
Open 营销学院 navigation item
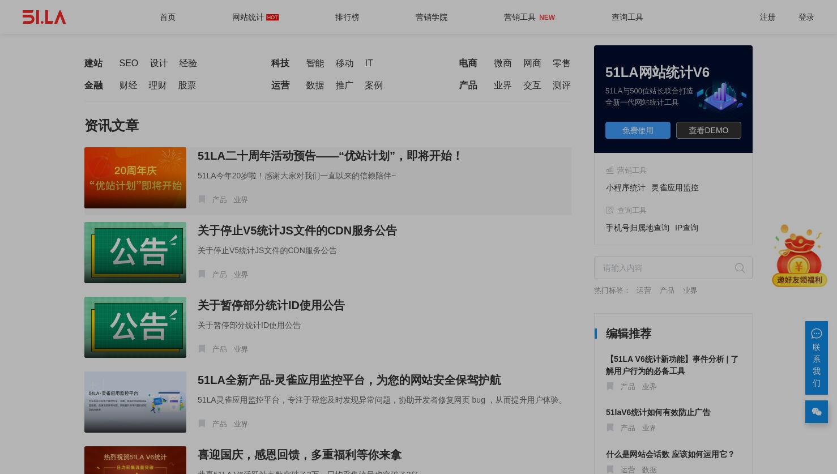coord(432,17)
